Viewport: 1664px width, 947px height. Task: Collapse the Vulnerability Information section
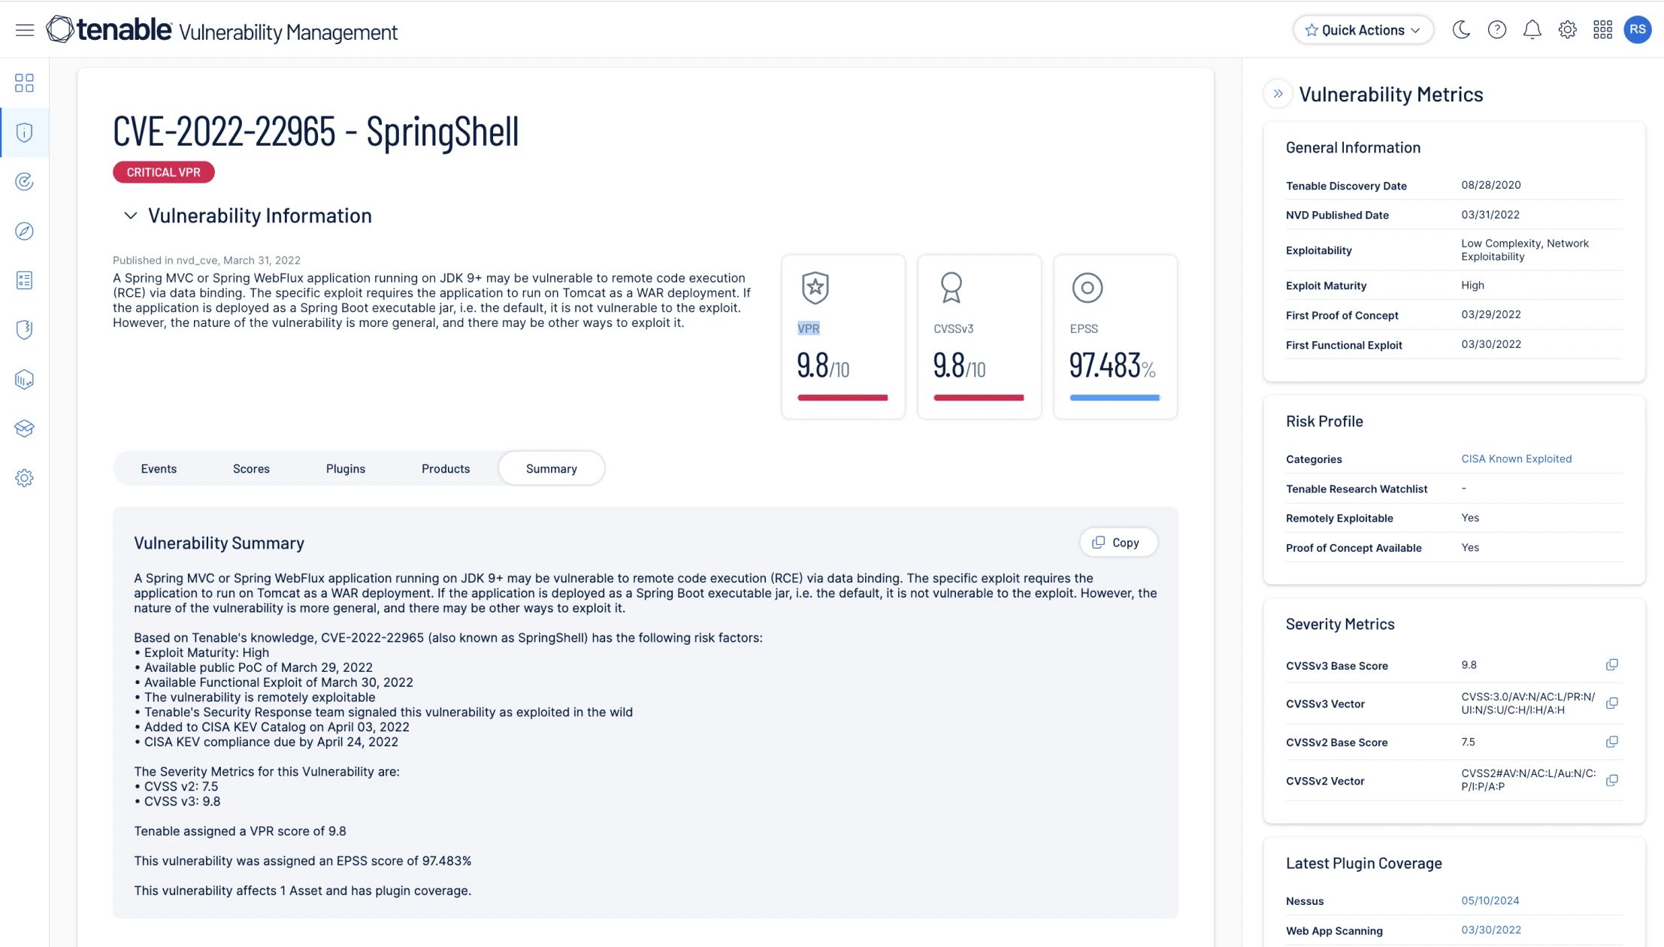click(130, 216)
